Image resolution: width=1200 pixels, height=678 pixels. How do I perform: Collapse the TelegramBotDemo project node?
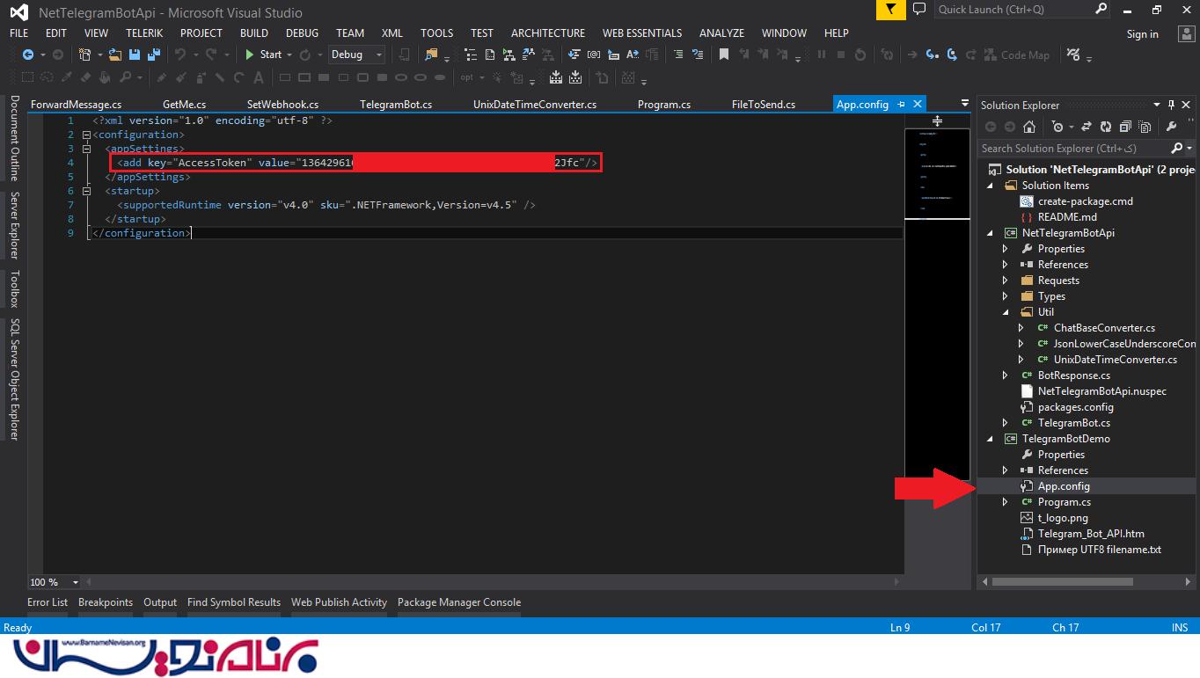pos(990,439)
